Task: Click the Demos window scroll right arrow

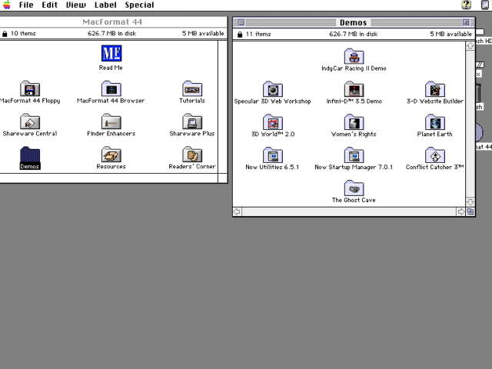Action: [460, 212]
